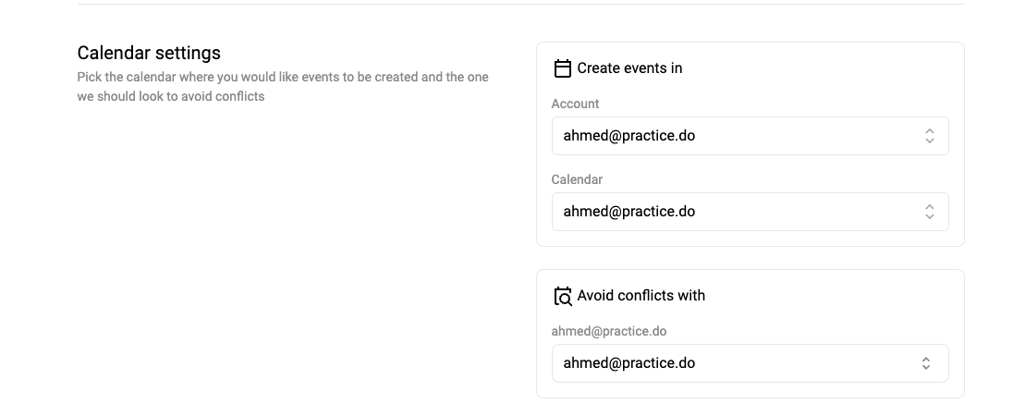
Task: Click the "Create events in" heading text
Action: (x=629, y=68)
